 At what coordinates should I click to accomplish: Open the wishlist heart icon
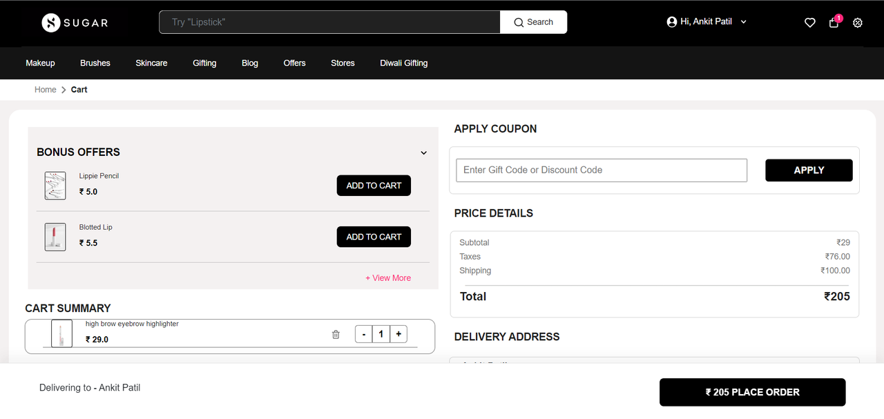810,23
